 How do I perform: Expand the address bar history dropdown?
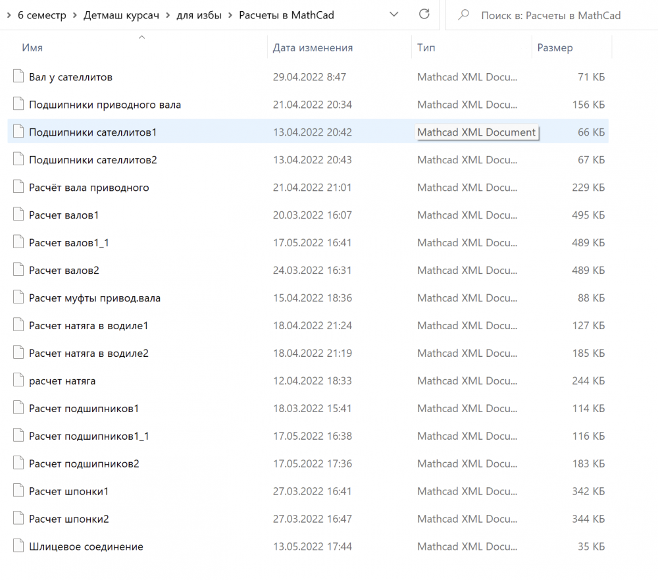click(x=393, y=14)
